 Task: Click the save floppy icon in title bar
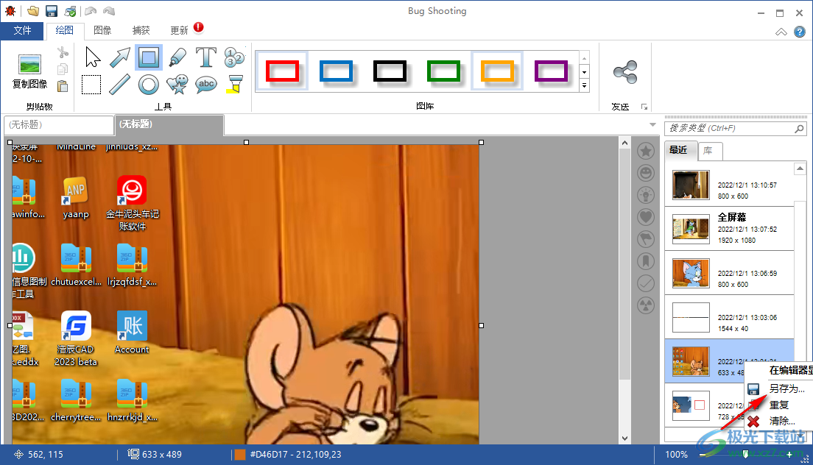click(x=52, y=11)
